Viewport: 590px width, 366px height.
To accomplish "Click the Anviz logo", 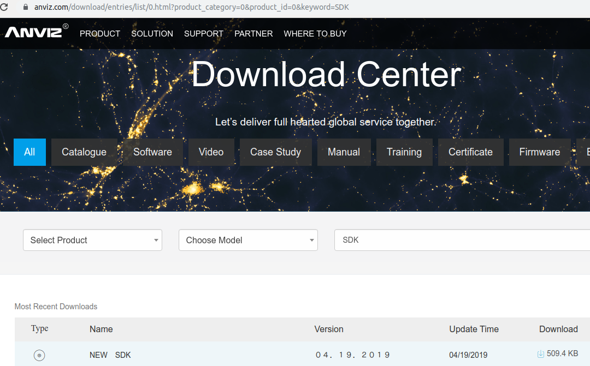I will (x=37, y=32).
